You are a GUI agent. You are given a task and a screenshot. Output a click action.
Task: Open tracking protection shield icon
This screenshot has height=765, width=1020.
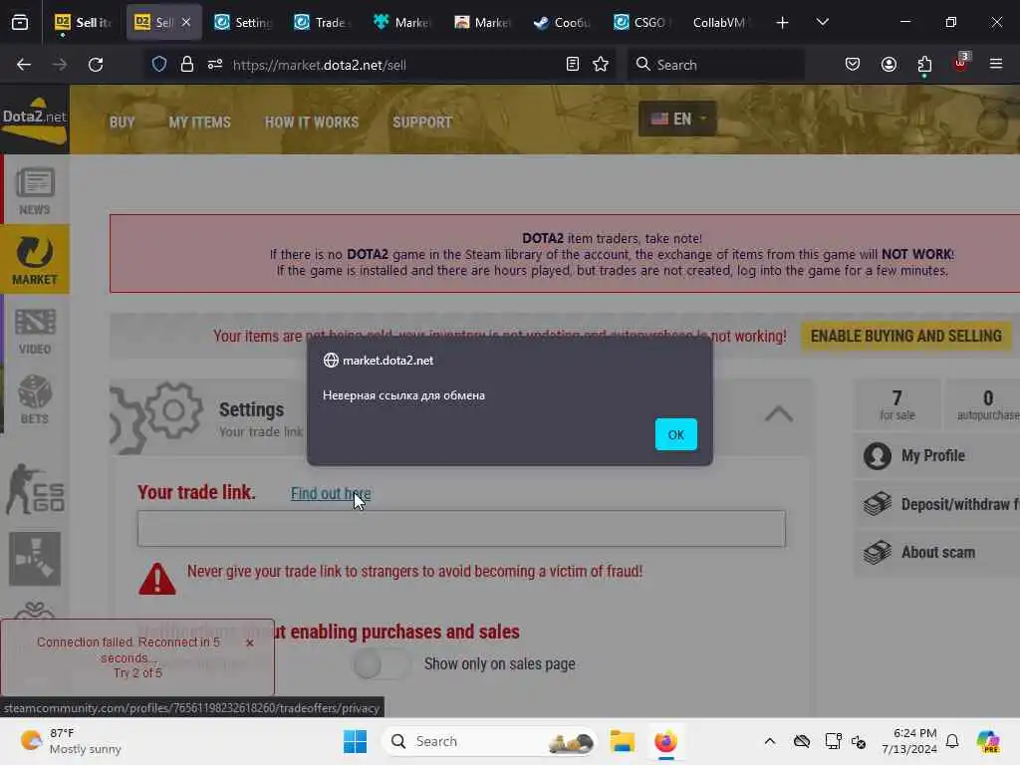coord(159,65)
